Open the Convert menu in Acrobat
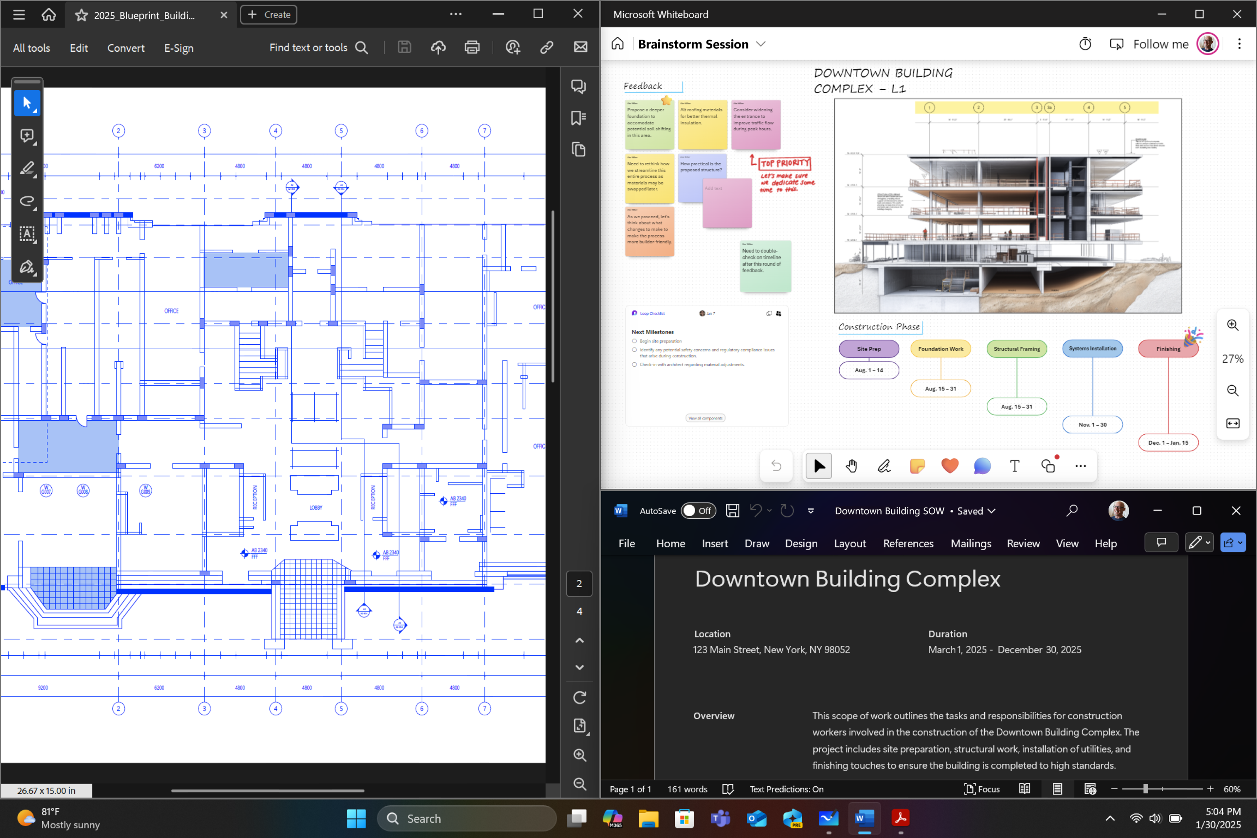This screenshot has height=838, width=1257. coord(126,48)
